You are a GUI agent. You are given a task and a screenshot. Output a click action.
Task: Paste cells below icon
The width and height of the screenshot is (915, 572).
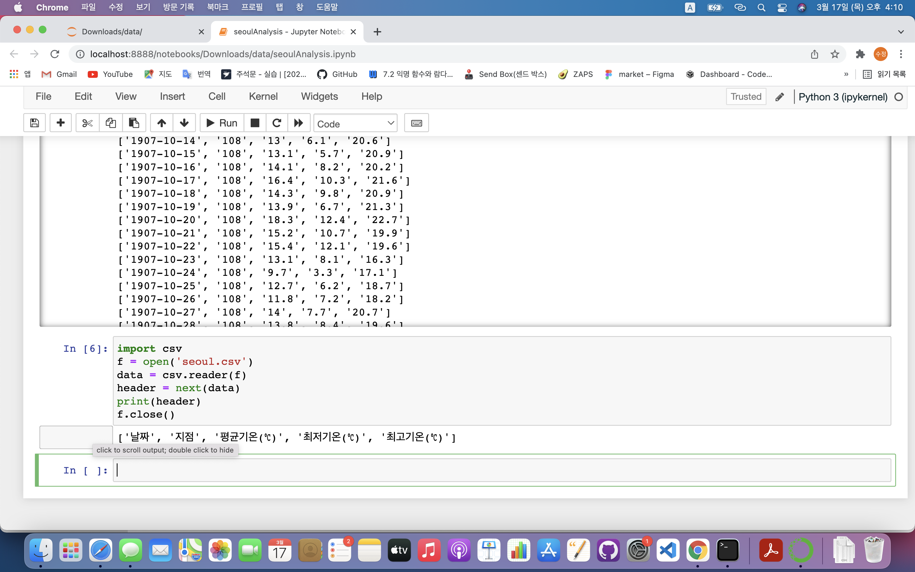pyautogui.click(x=134, y=123)
